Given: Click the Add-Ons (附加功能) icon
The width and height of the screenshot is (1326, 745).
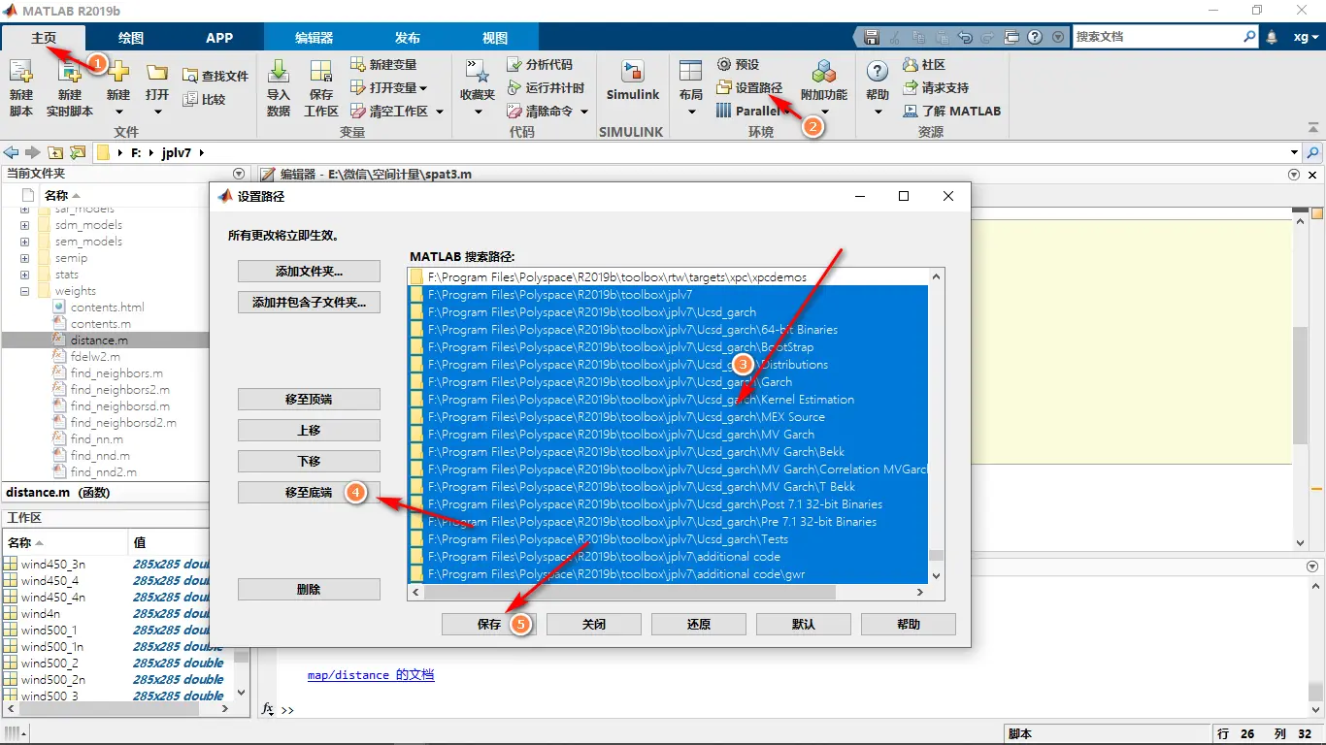Looking at the screenshot, I should (x=824, y=72).
